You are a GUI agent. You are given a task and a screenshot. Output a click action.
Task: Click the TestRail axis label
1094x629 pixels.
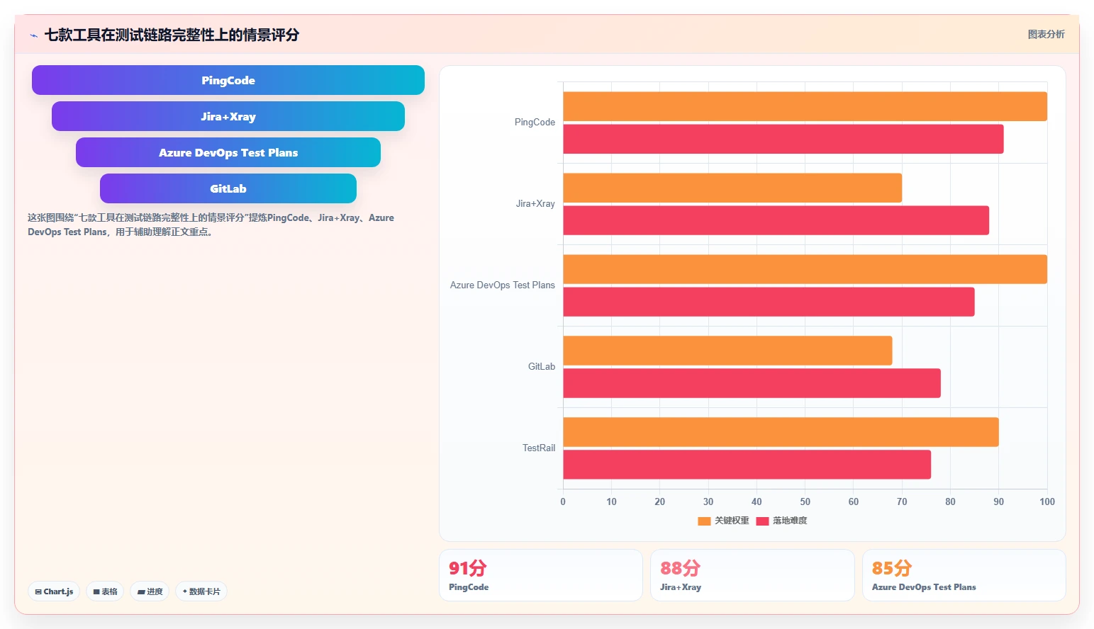pos(539,448)
